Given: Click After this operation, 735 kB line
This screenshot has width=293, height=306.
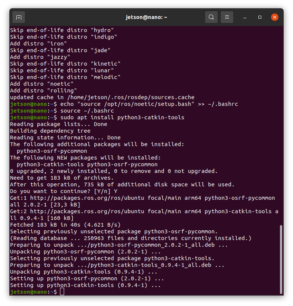Looking at the screenshot, I should [x=122, y=184].
